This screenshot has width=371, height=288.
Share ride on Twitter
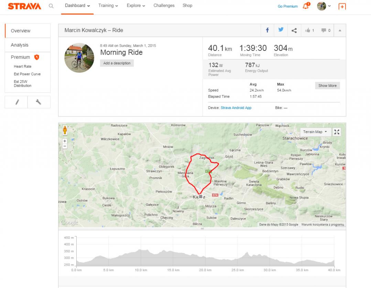click(281, 30)
